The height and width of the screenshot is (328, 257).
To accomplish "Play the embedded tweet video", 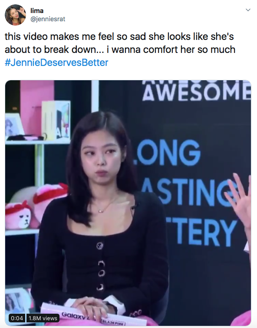I will pos(128,203).
